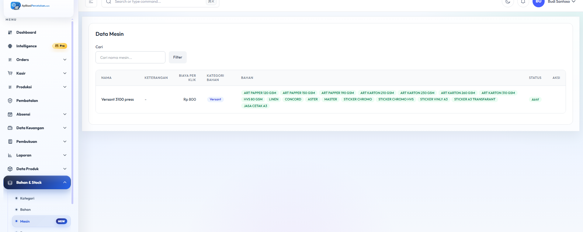Click the Dashboard sidebar icon
This screenshot has height=232, width=583.
click(x=10, y=32)
